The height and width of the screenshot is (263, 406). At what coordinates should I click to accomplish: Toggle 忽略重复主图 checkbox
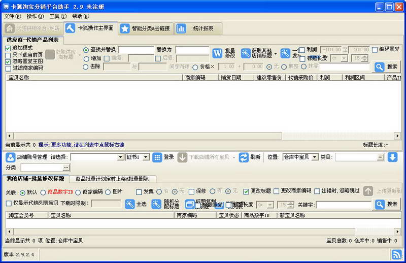[x=8, y=61]
